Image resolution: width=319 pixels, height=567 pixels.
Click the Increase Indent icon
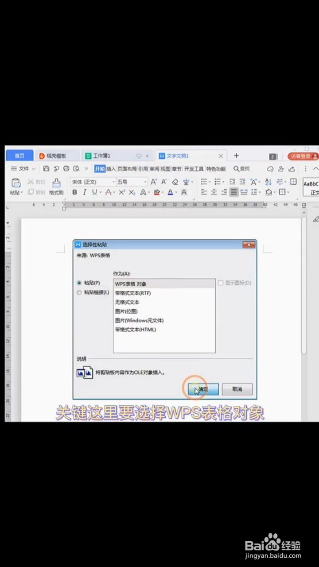pyautogui.click(x=242, y=182)
